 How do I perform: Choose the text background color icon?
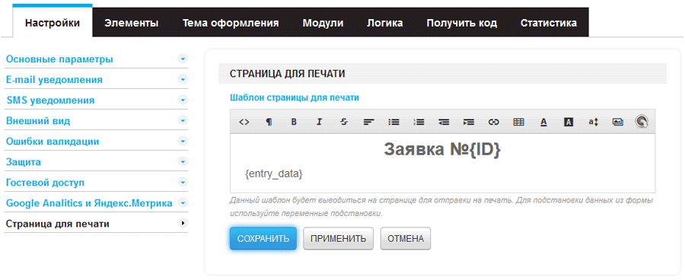coord(569,123)
